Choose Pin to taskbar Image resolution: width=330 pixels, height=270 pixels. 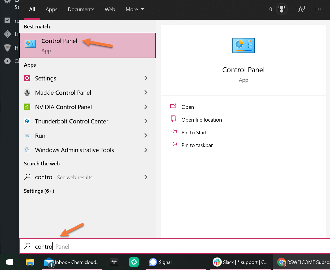tap(197, 145)
